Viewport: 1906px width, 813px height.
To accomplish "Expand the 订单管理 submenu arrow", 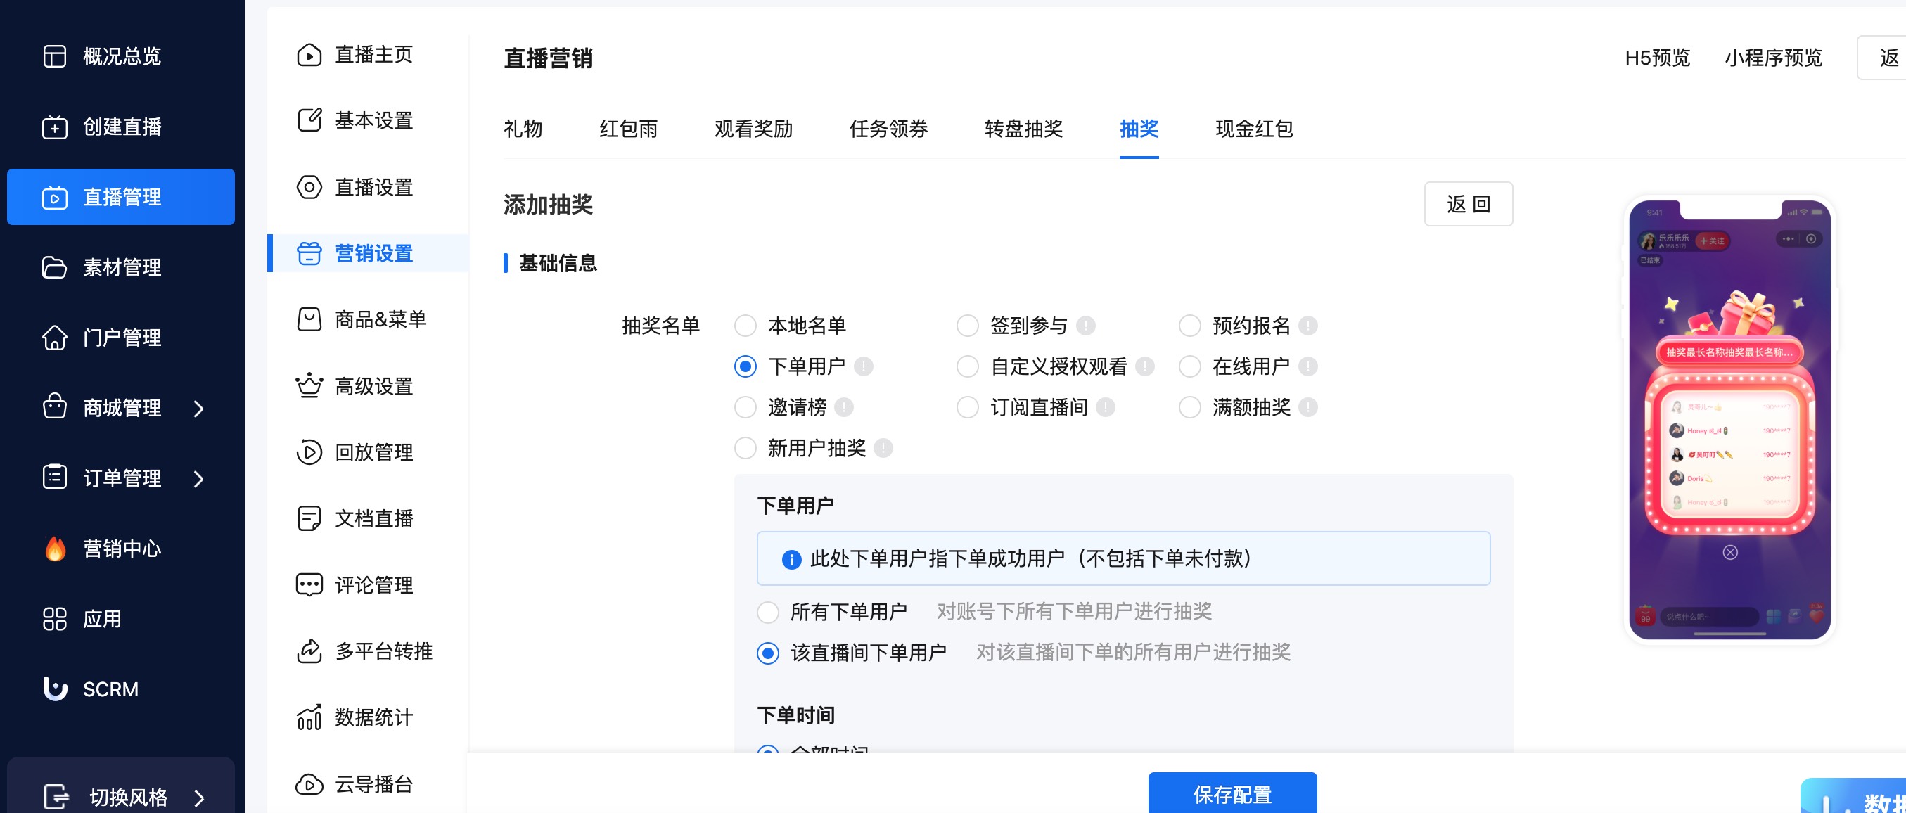I will (198, 479).
